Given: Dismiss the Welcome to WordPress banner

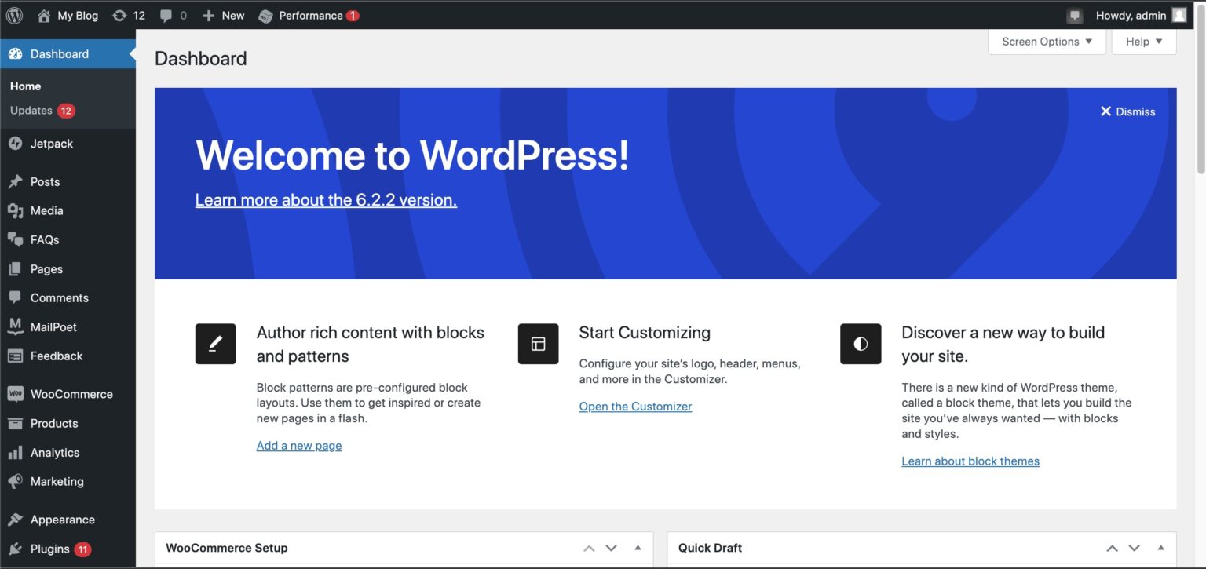Looking at the screenshot, I should tap(1127, 111).
